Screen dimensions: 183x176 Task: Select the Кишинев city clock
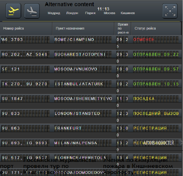[128, 13]
